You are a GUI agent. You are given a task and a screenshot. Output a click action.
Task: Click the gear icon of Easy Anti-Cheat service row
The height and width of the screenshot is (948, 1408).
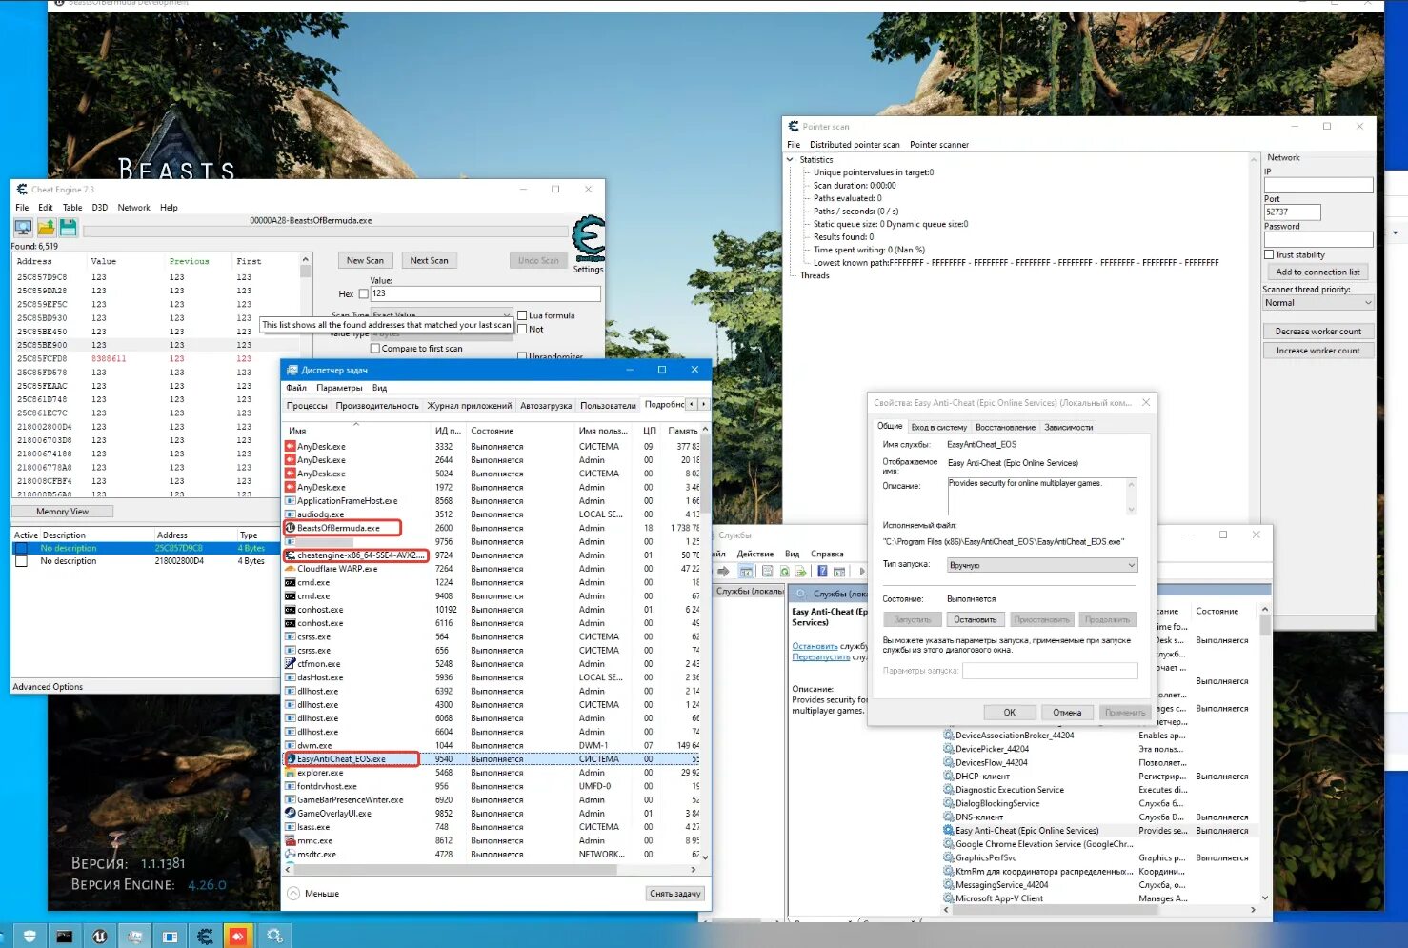point(949,831)
